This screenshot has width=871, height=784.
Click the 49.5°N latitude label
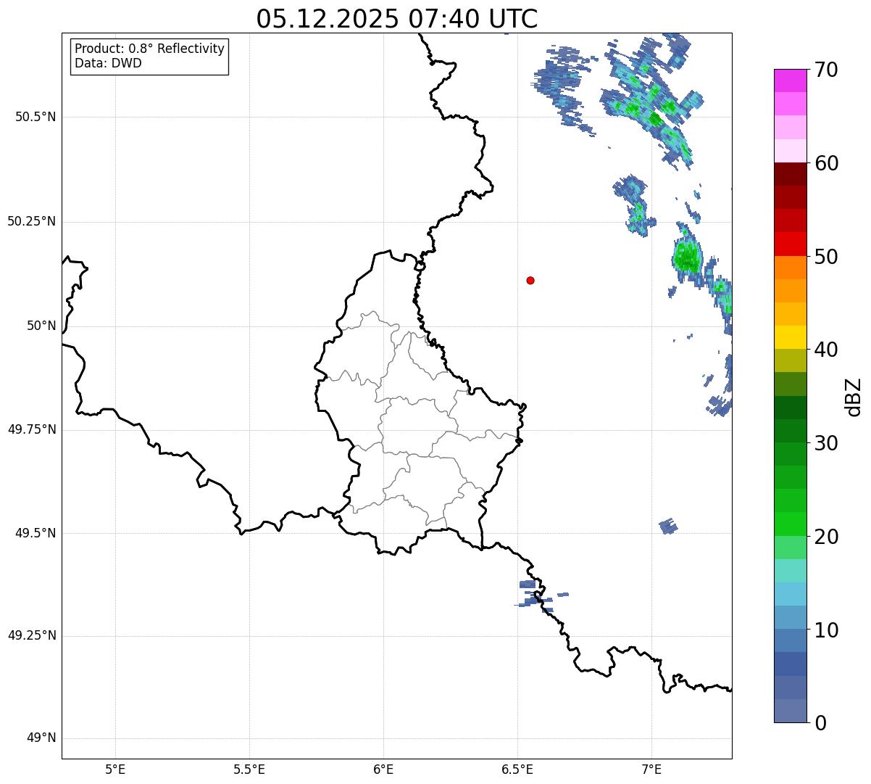point(36,533)
